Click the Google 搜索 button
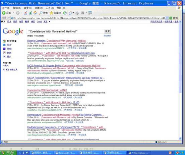The image size is (185, 155). (107, 31)
